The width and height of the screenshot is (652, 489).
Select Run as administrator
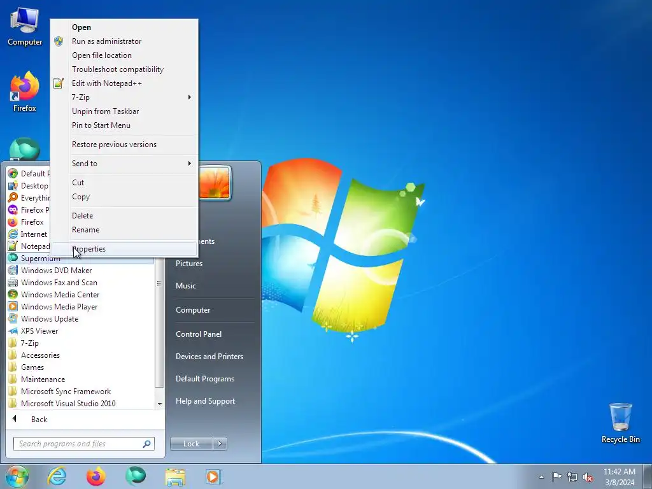(x=124, y=41)
